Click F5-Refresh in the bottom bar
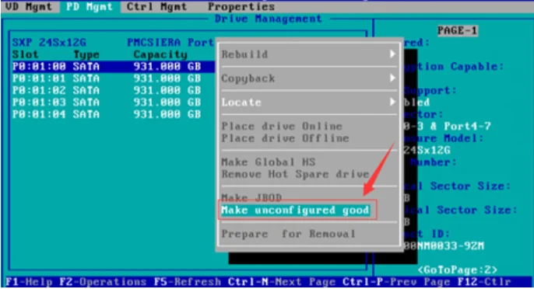Screen dimensions: 534x289 pyautogui.click(x=187, y=282)
